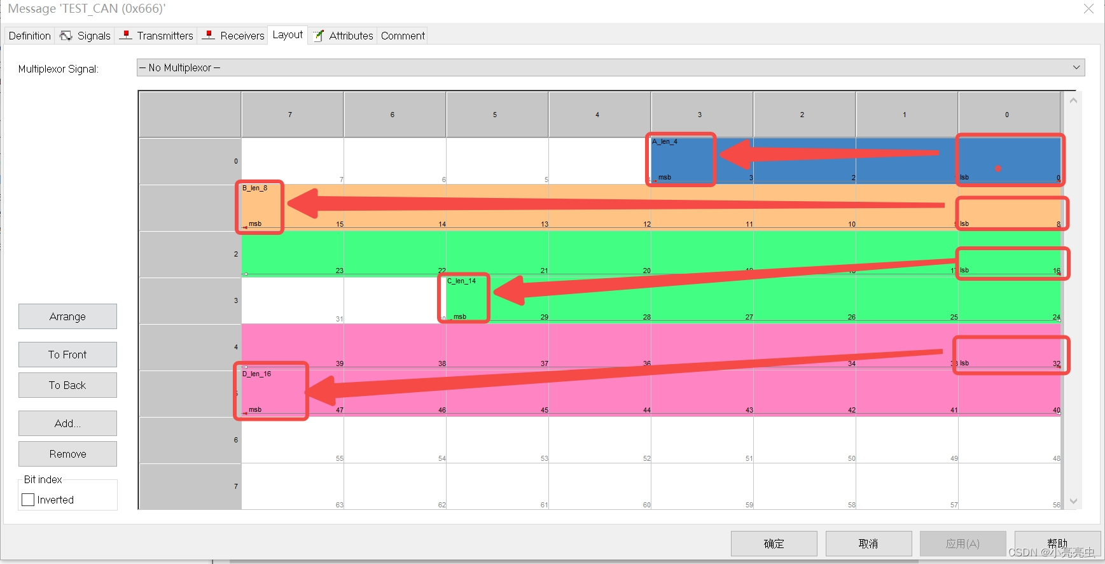
Task: Click bit cell 5 in row 0
Action: point(497,161)
